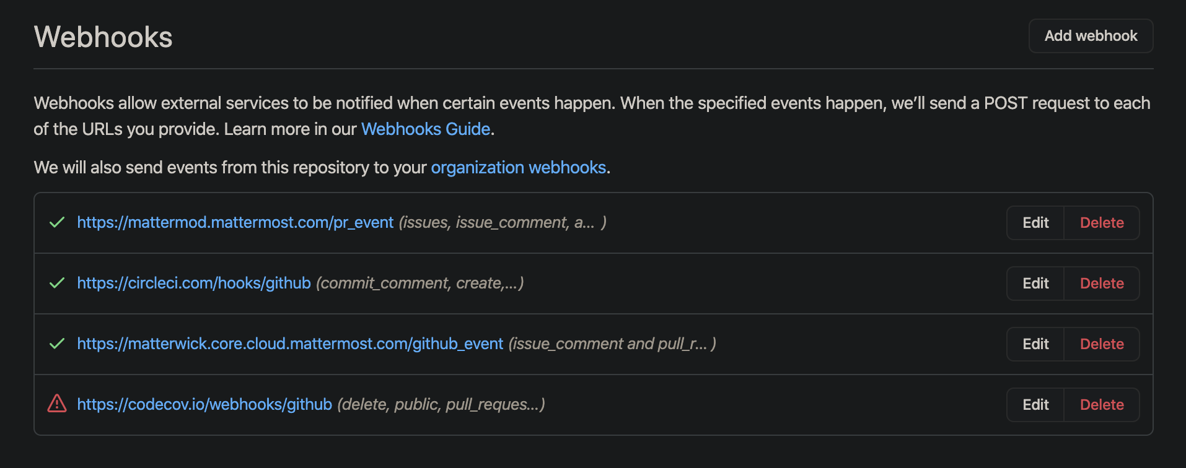Delete the failing codecov webhook
This screenshot has width=1186, height=468.
click(x=1101, y=404)
